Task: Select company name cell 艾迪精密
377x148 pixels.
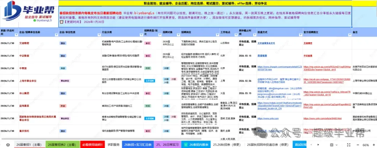Action: pos(39,43)
